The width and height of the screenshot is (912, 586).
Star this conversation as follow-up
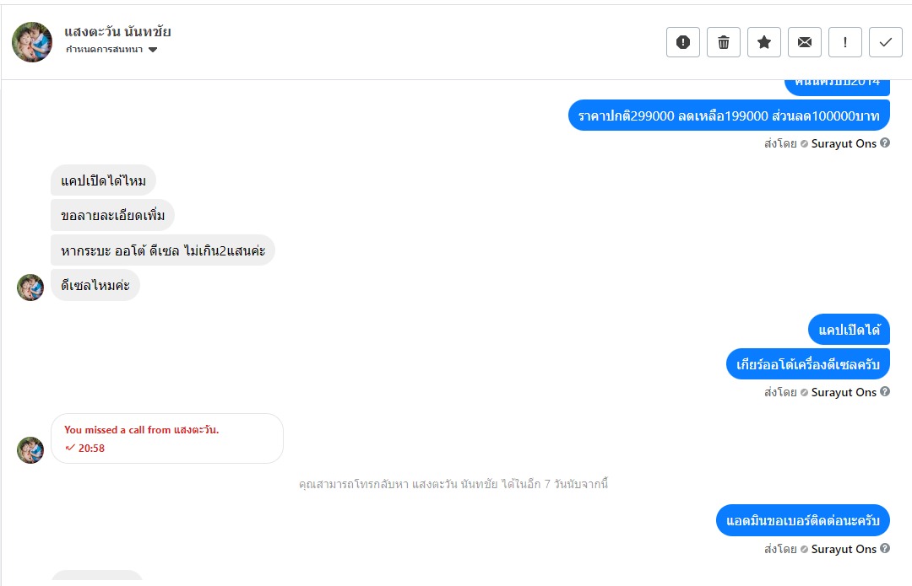[764, 42]
